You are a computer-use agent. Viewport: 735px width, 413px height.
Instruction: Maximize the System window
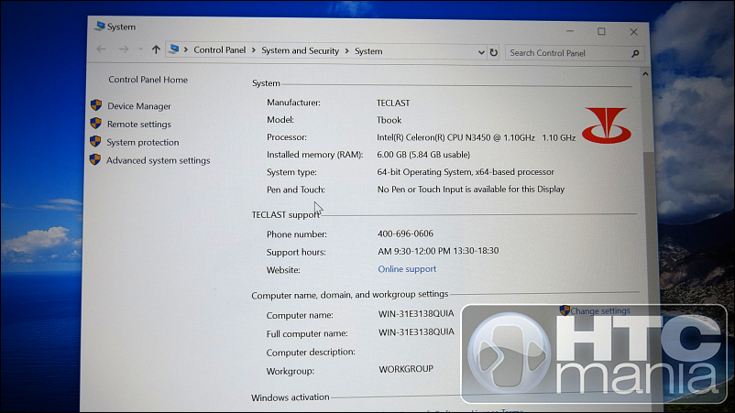tap(601, 31)
